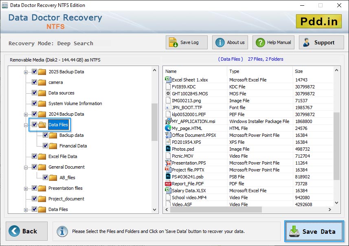Select the FVI859.KDC file row
The height and width of the screenshot is (246, 349).
point(249,87)
